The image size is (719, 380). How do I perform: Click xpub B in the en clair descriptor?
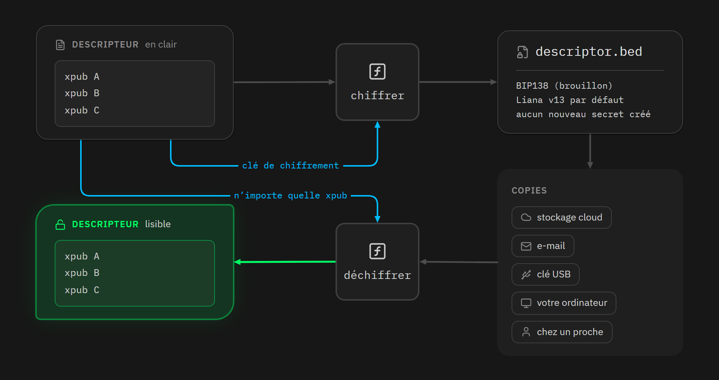(82, 93)
